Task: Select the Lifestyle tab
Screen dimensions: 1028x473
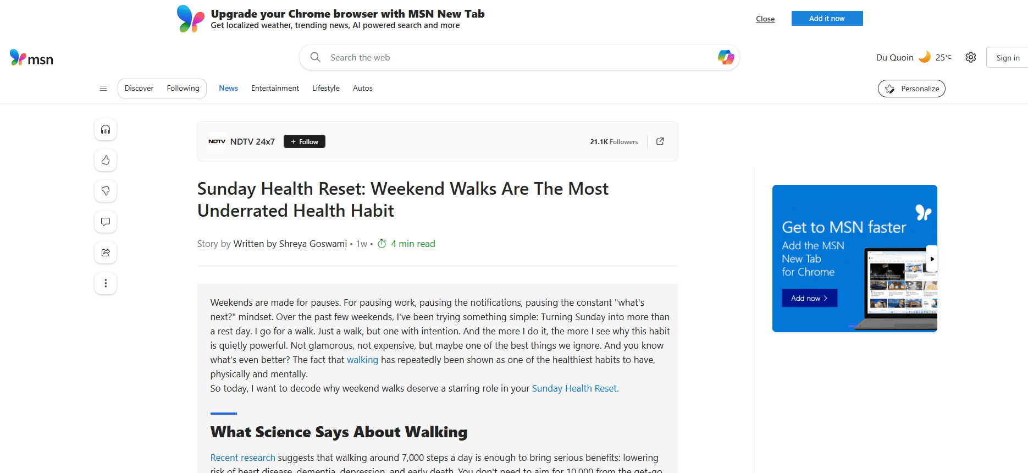Action: pos(326,89)
